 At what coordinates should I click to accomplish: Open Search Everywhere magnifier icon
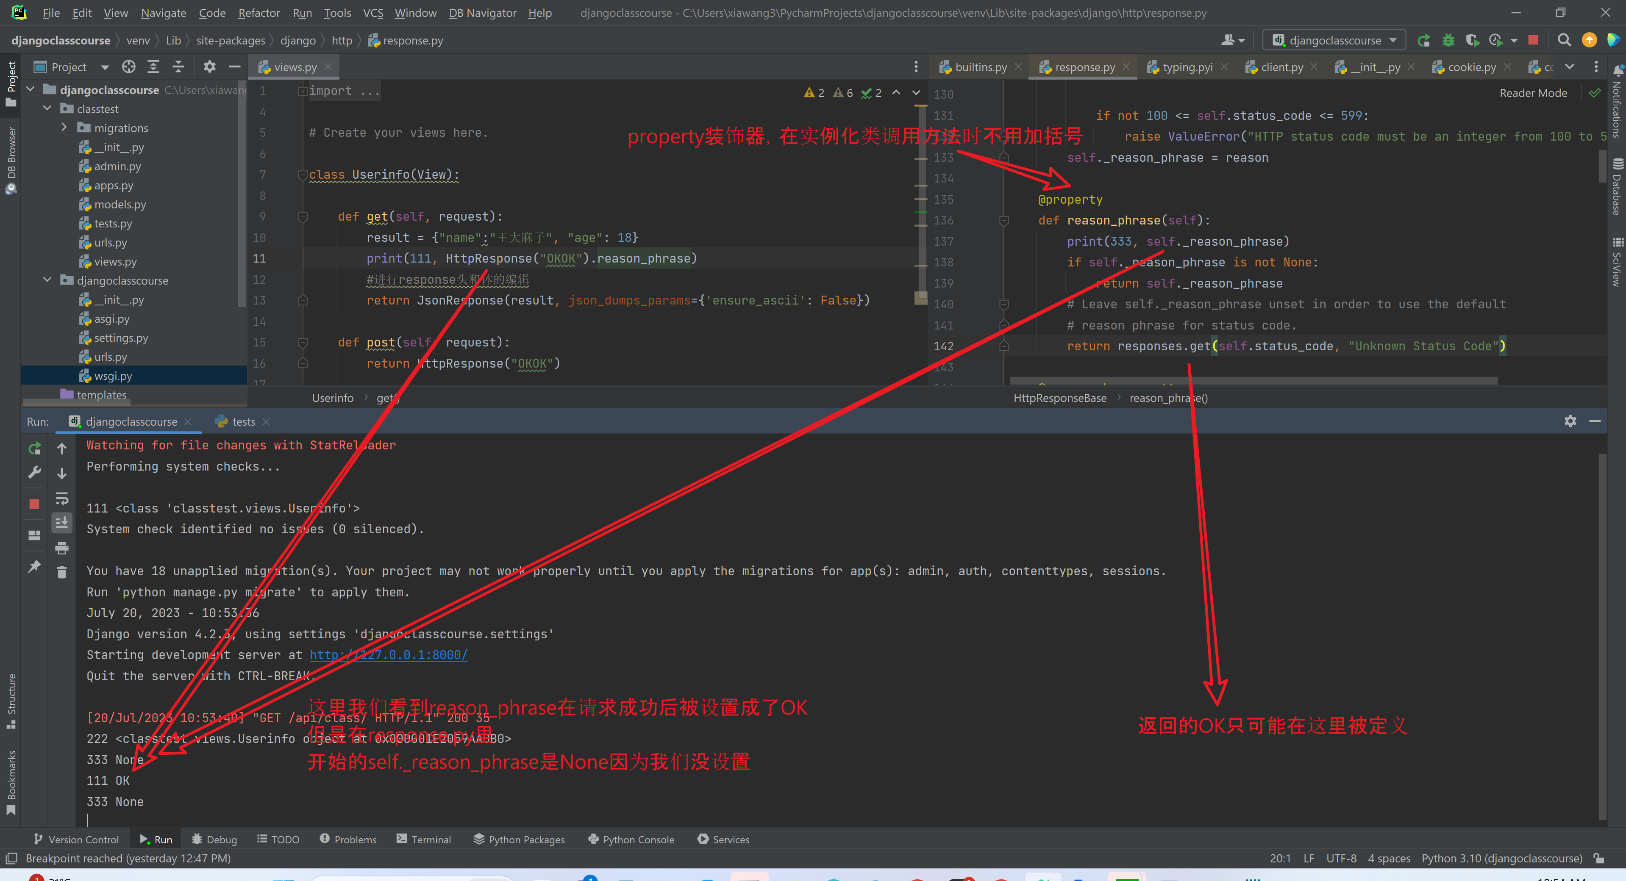1564,40
